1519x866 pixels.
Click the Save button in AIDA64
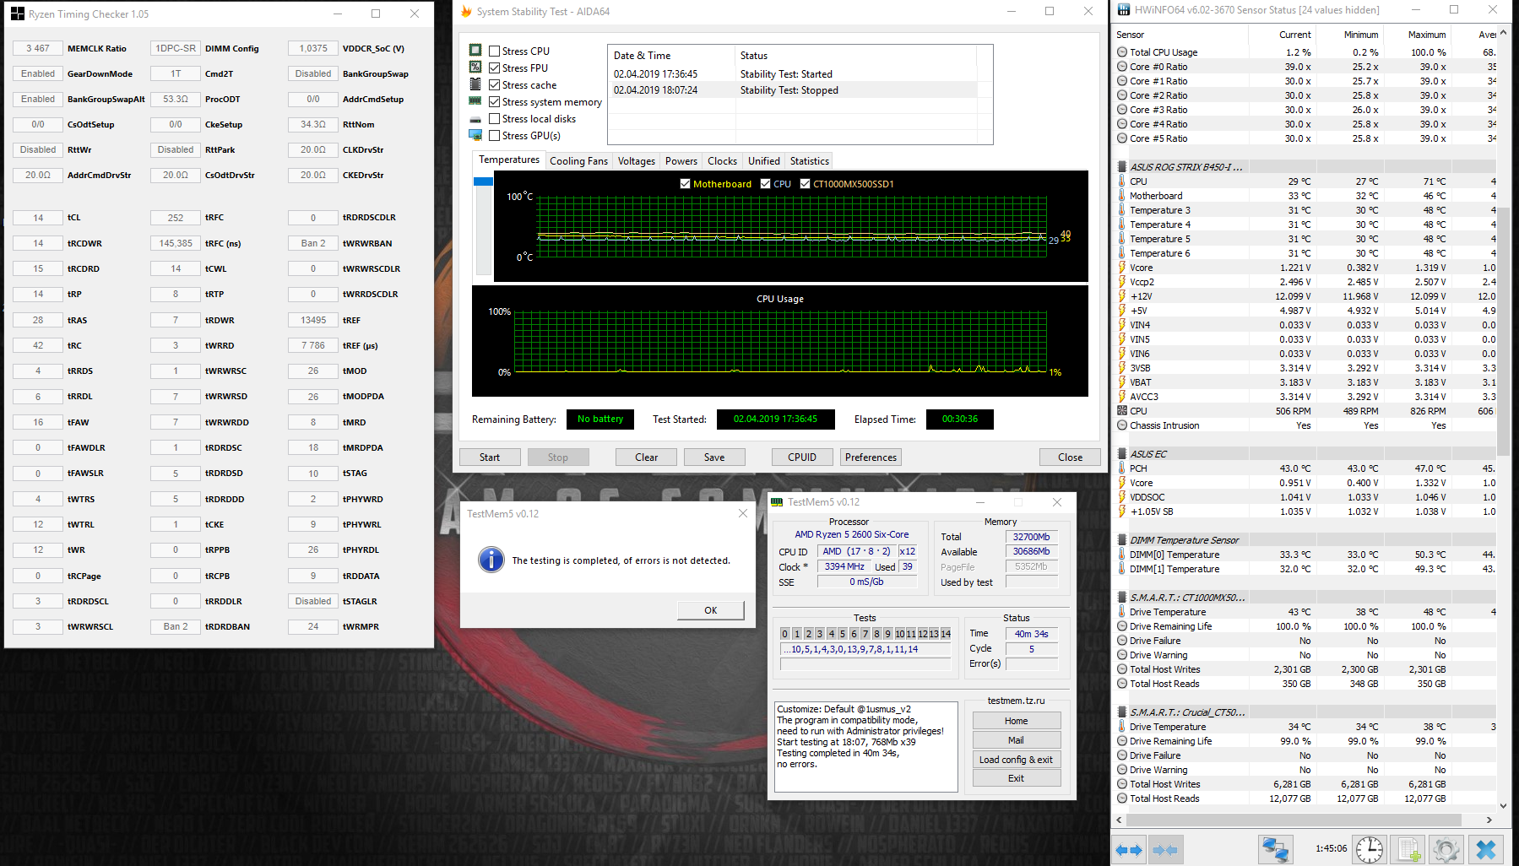point(714,457)
